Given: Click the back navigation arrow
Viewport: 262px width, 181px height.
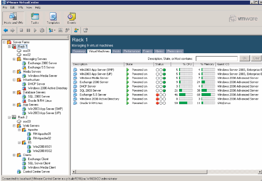Looking at the screenshot, I should coord(6,30).
